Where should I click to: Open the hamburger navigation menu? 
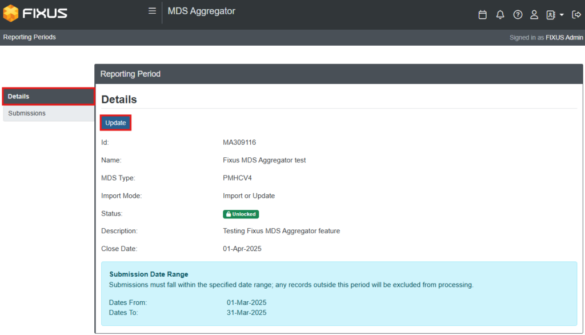click(152, 11)
